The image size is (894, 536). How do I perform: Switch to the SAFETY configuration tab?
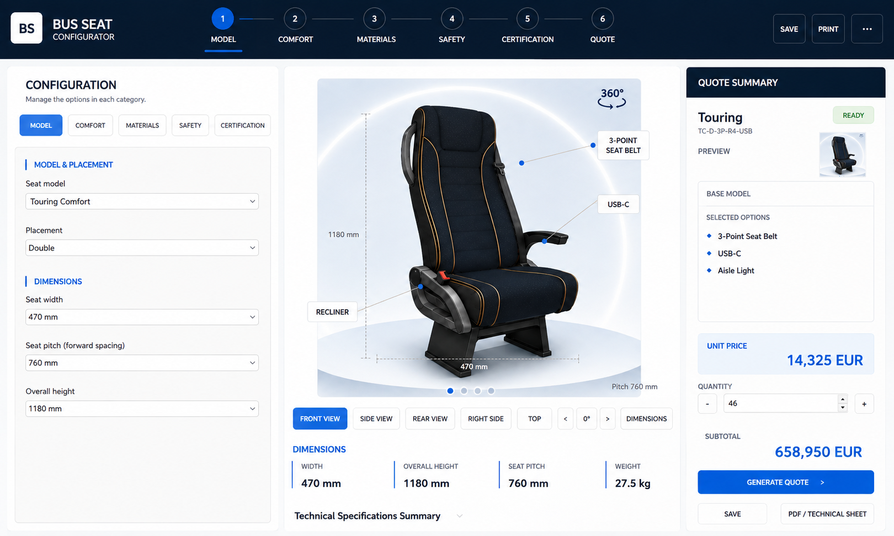tap(190, 125)
